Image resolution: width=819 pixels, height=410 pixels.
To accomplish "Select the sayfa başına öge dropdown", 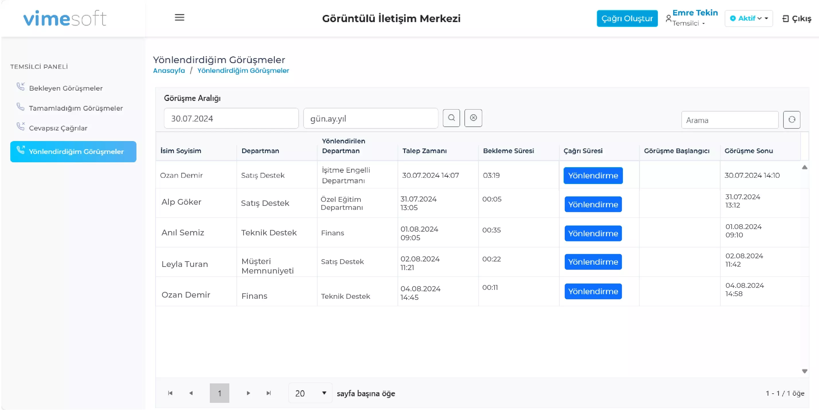I will tap(309, 393).
